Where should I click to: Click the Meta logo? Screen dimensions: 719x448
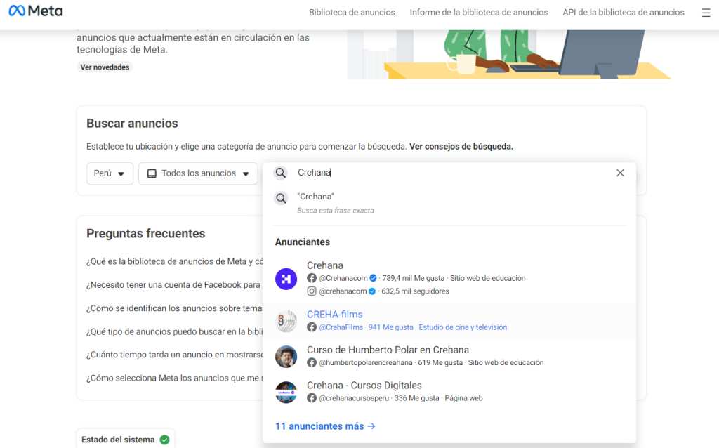click(x=36, y=11)
